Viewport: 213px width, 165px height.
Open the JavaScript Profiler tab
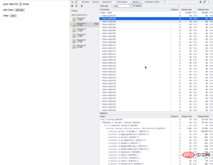coord(152,2)
